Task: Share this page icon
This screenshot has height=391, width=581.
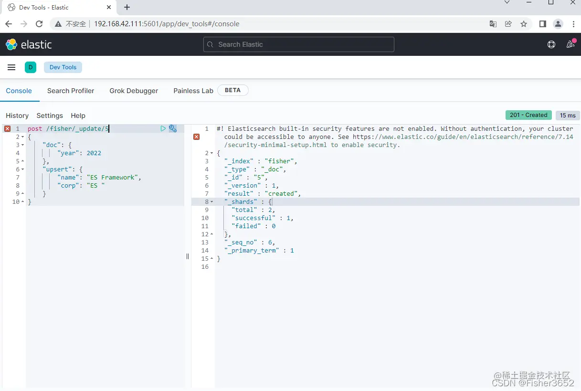Action: pyautogui.click(x=508, y=24)
